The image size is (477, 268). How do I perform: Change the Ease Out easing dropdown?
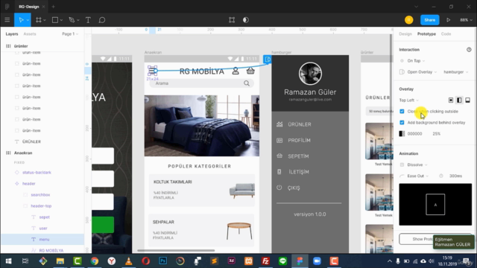pyautogui.click(x=417, y=176)
